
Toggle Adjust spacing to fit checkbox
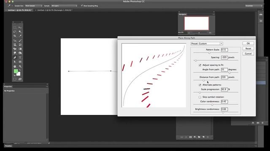200,65
